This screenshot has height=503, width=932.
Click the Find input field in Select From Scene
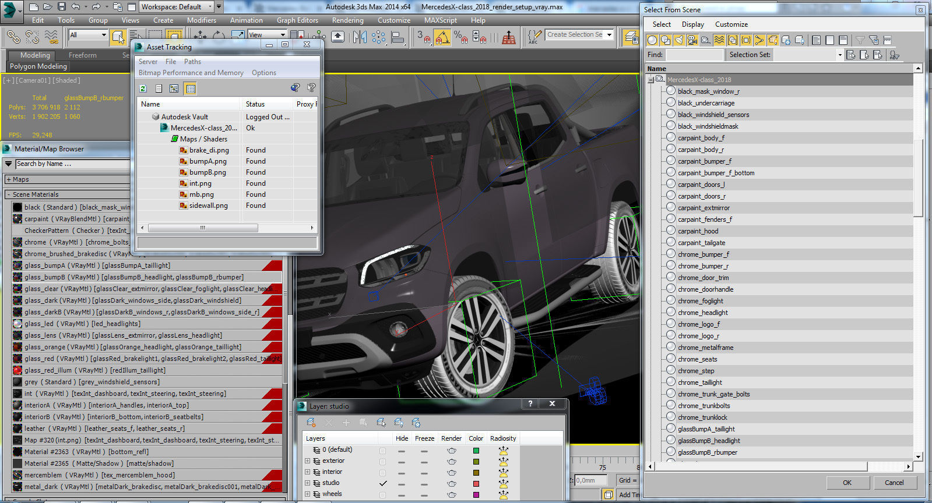[694, 55]
